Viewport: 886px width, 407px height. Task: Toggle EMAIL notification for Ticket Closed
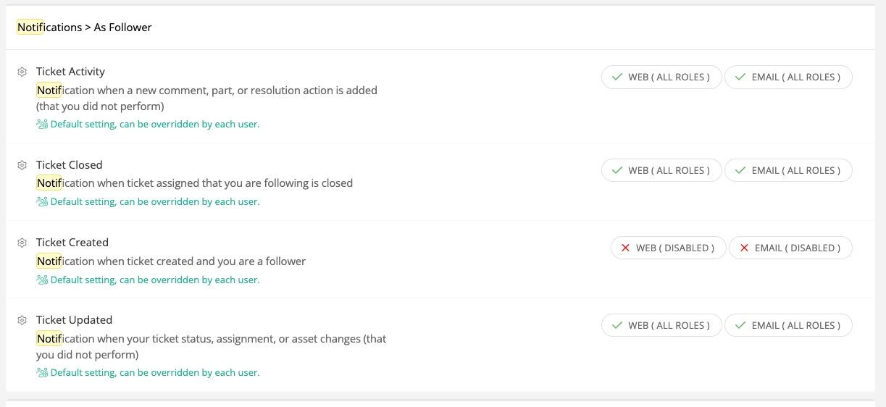787,171
